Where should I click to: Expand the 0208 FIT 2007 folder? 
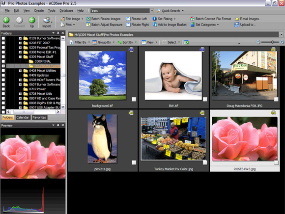tap(20, 43)
